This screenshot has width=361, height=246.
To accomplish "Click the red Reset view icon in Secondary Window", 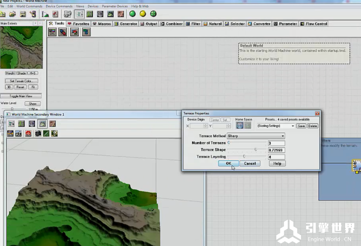I will click(28, 133).
